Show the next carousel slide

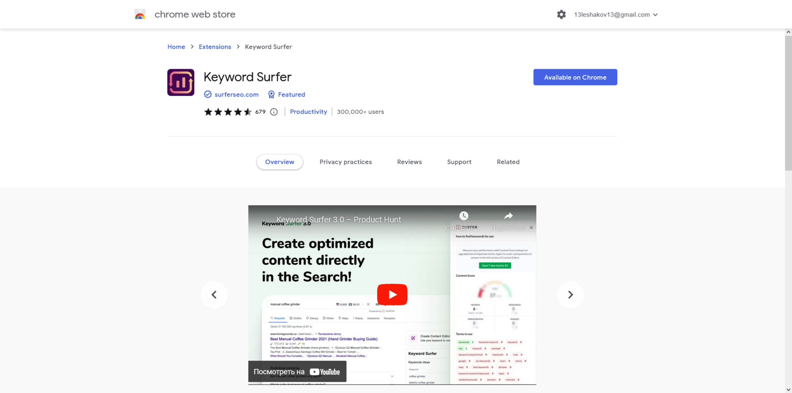570,295
